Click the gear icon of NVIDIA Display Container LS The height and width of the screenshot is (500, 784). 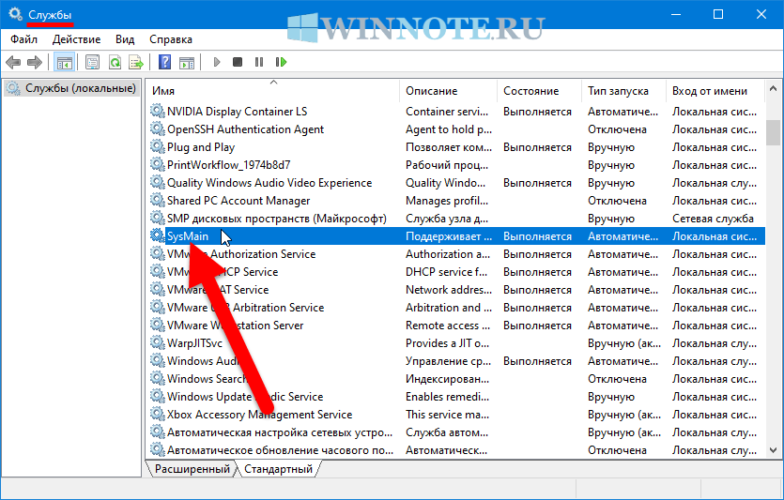(x=158, y=111)
